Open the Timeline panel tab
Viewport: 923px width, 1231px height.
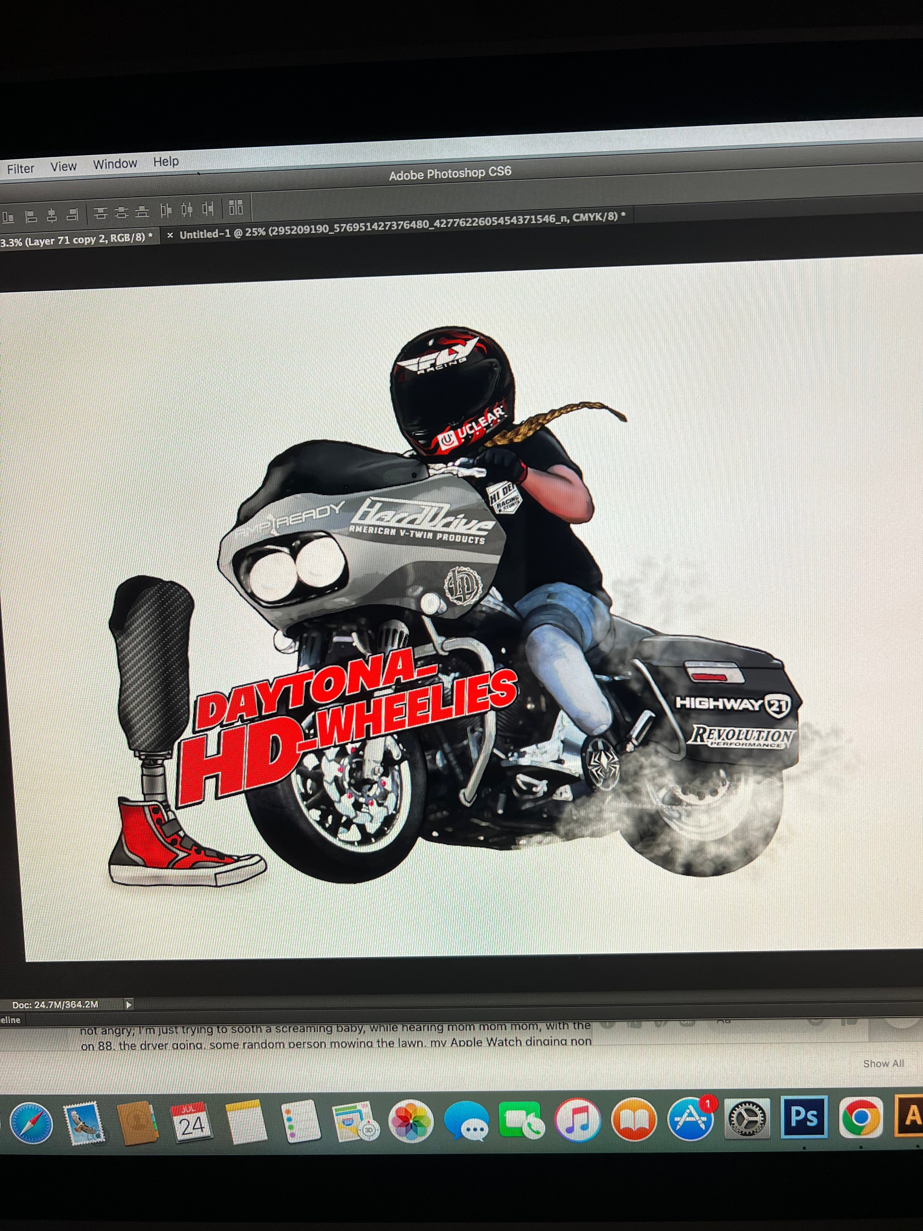tap(10, 1020)
